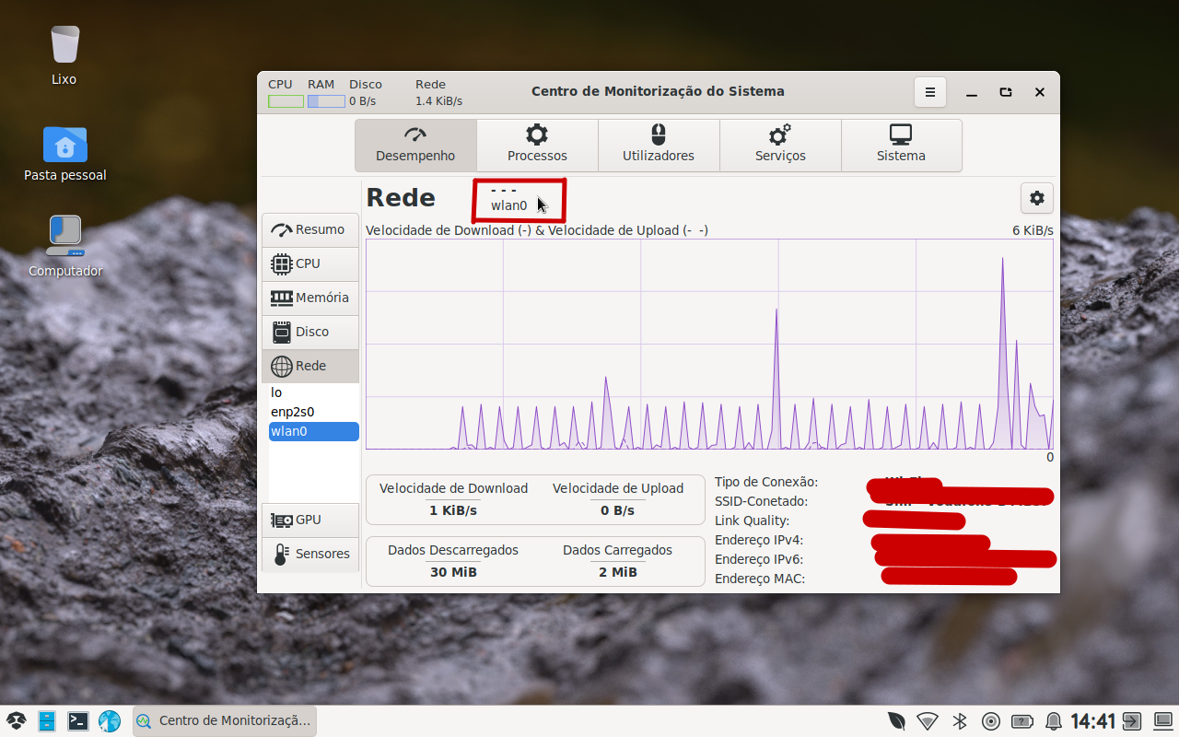Click the Dados Descarregados stat box
Image resolution: width=1179 pixels, height=737 pixels.
(x=453, y=561)
